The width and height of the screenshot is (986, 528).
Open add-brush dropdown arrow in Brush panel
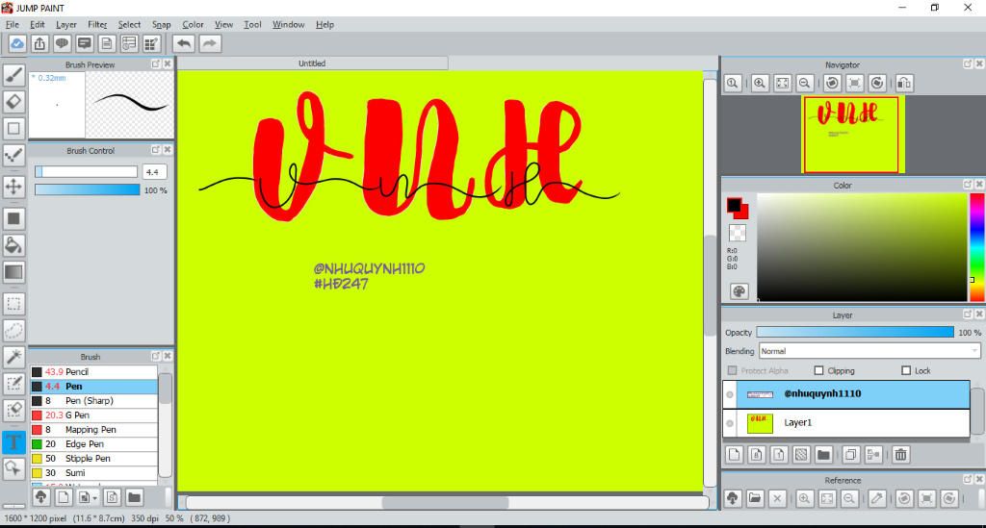click(x=94, y=498)
